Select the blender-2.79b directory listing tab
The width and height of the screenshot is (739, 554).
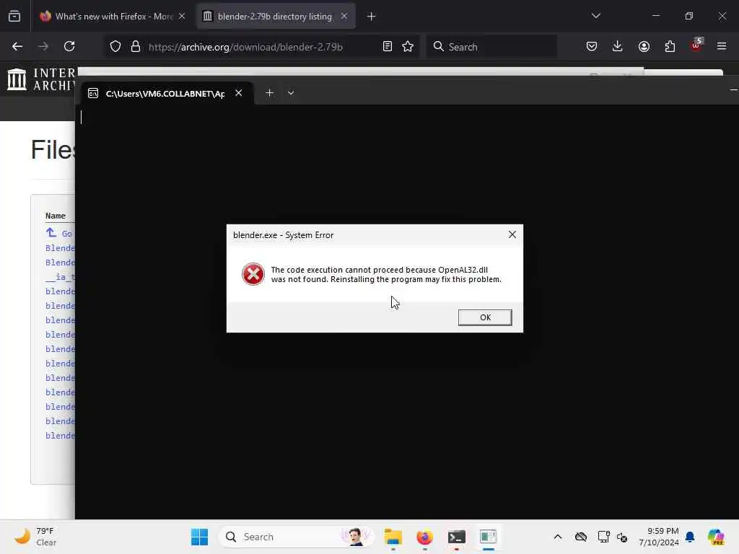[x=274, y=17]
